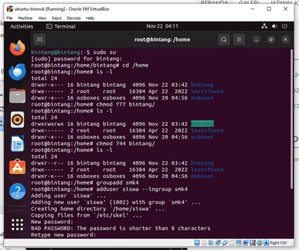Click the 'chmod 744 bintang/' command line
Screen dimensions: 299x250
[93, 143]
